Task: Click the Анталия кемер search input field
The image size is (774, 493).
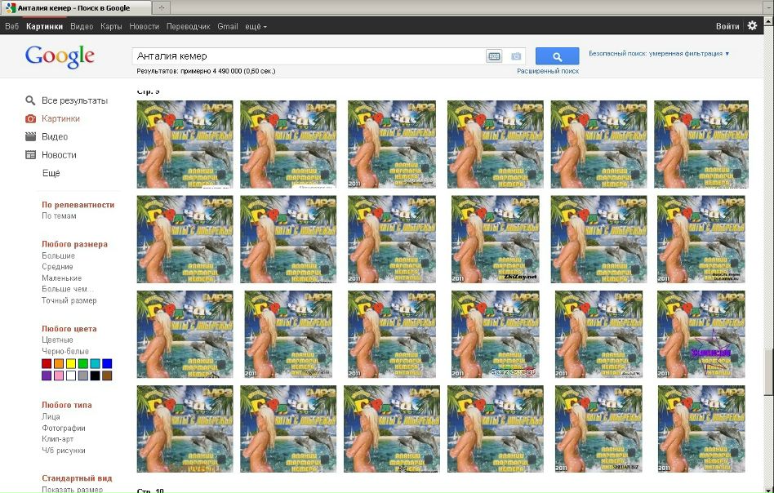Action: point(310,56)
